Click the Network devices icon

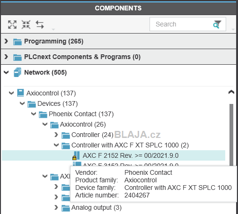(x=18, y=72)
